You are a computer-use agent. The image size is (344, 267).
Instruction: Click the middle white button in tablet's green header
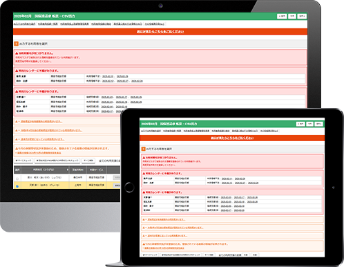pos(309,124)
